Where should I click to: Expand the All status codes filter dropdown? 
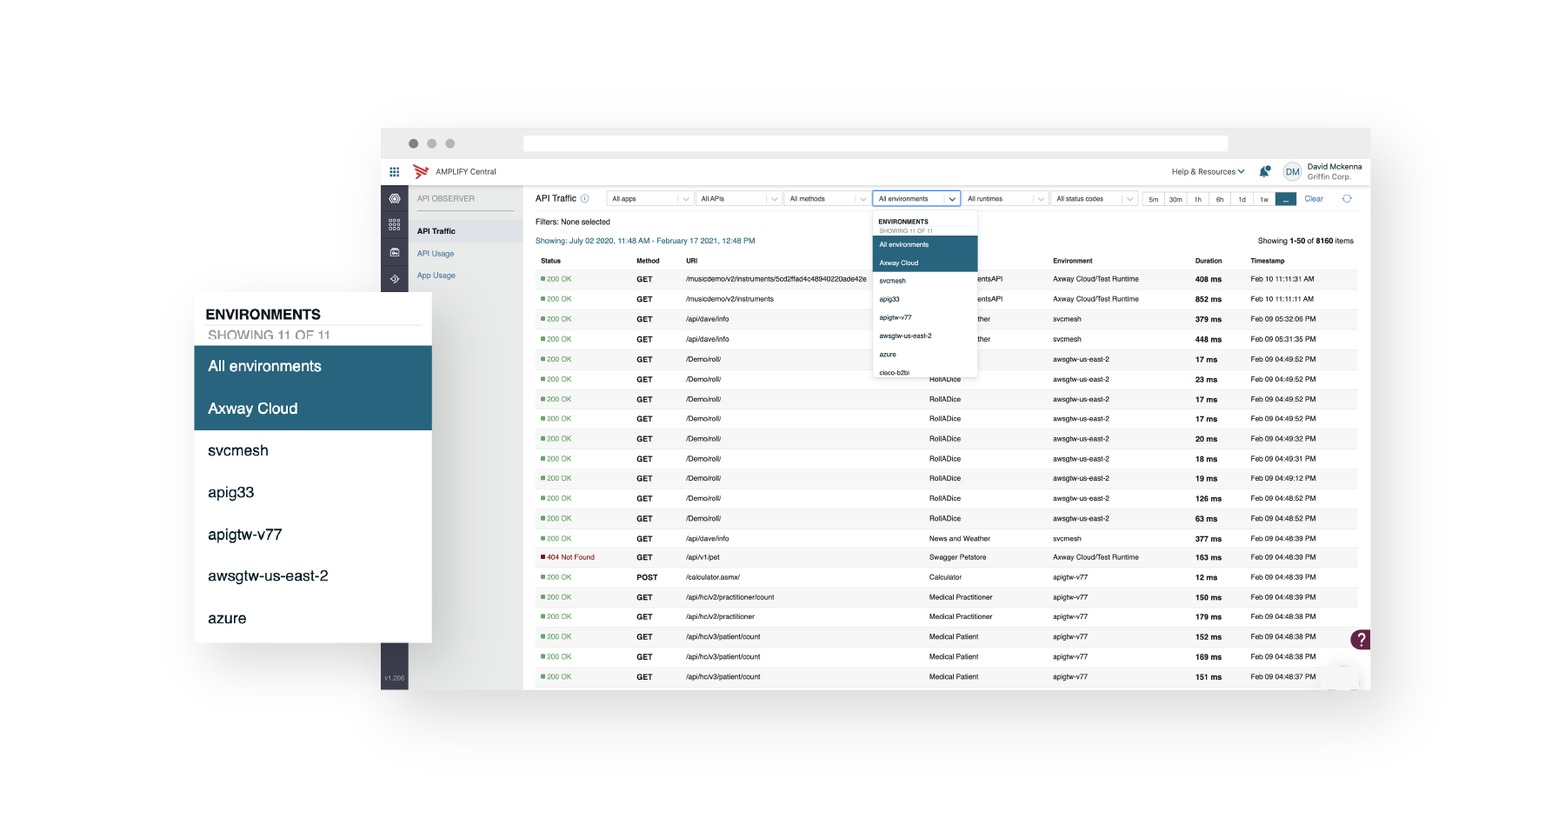(1094, 199)
